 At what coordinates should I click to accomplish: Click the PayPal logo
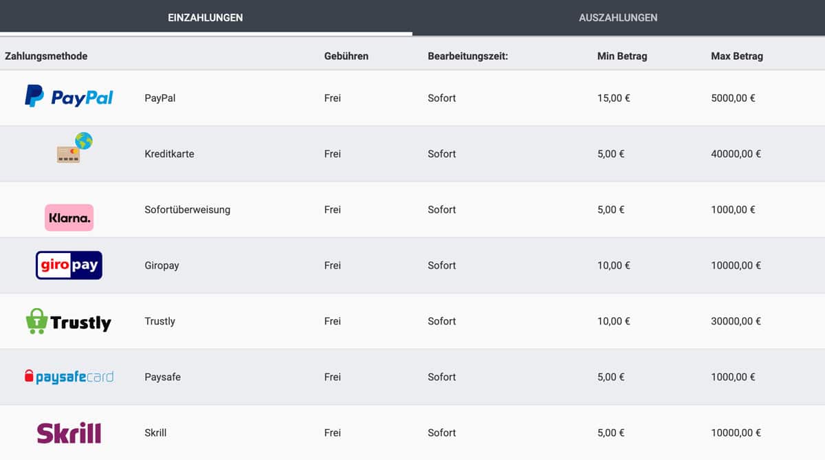(69, 96)
